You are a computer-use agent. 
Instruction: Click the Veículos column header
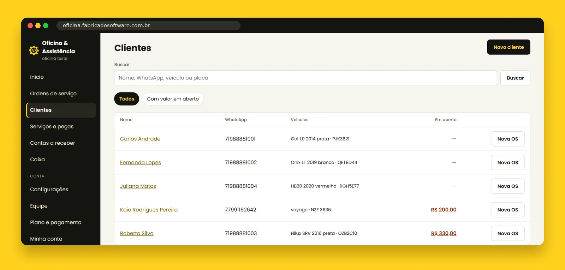click(x=299, y=120)
